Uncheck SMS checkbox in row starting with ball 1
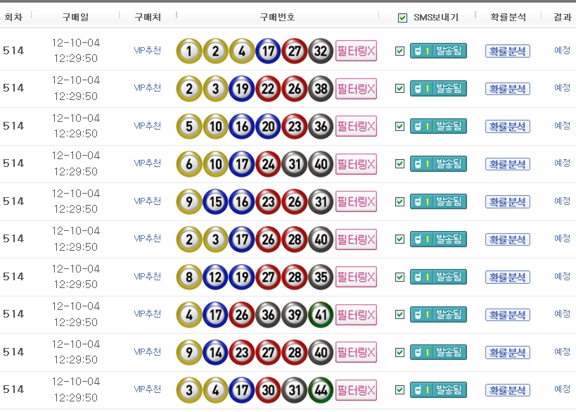 tap(400, 51)
